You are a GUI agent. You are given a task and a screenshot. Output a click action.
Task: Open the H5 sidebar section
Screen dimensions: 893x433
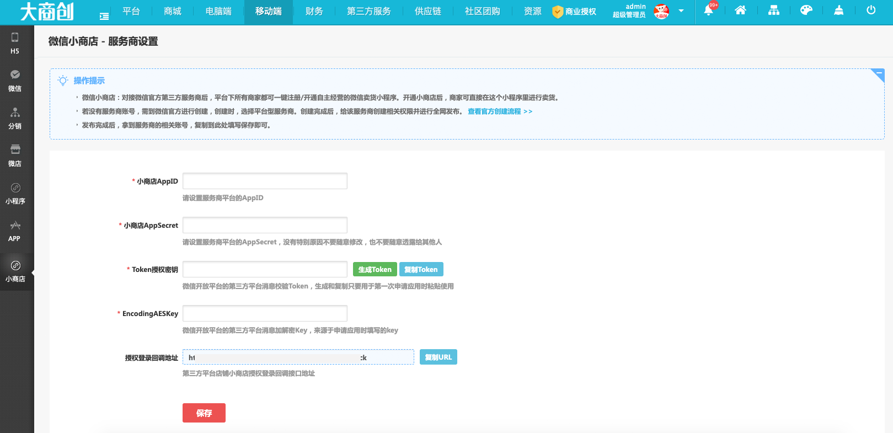15,44
